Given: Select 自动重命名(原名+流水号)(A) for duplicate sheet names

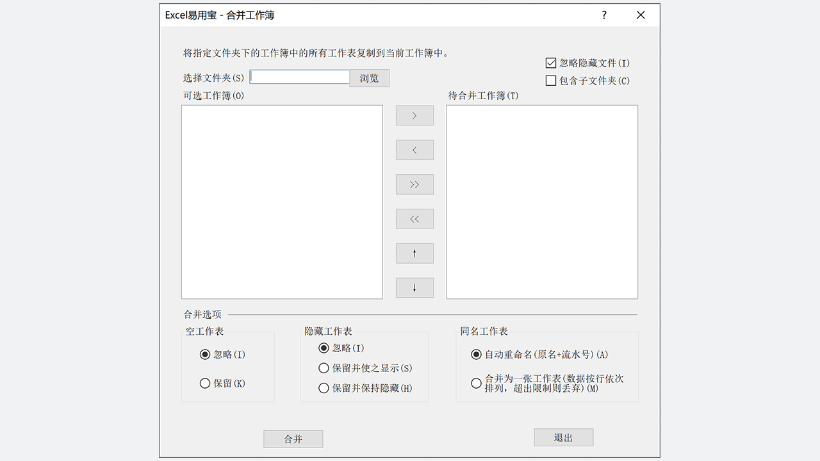Looking at the screenshot, I should coord(476,354).
